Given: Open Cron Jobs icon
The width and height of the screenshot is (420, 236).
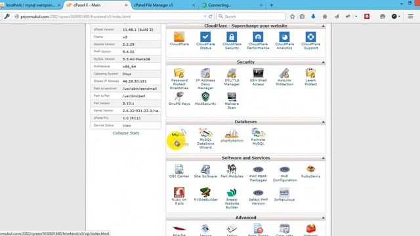Looking at the screenshot, I should pyautogui.click(x=284, y=229).
